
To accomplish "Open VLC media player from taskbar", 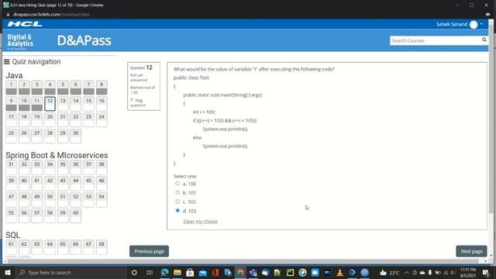I will (x=339, y=272).
